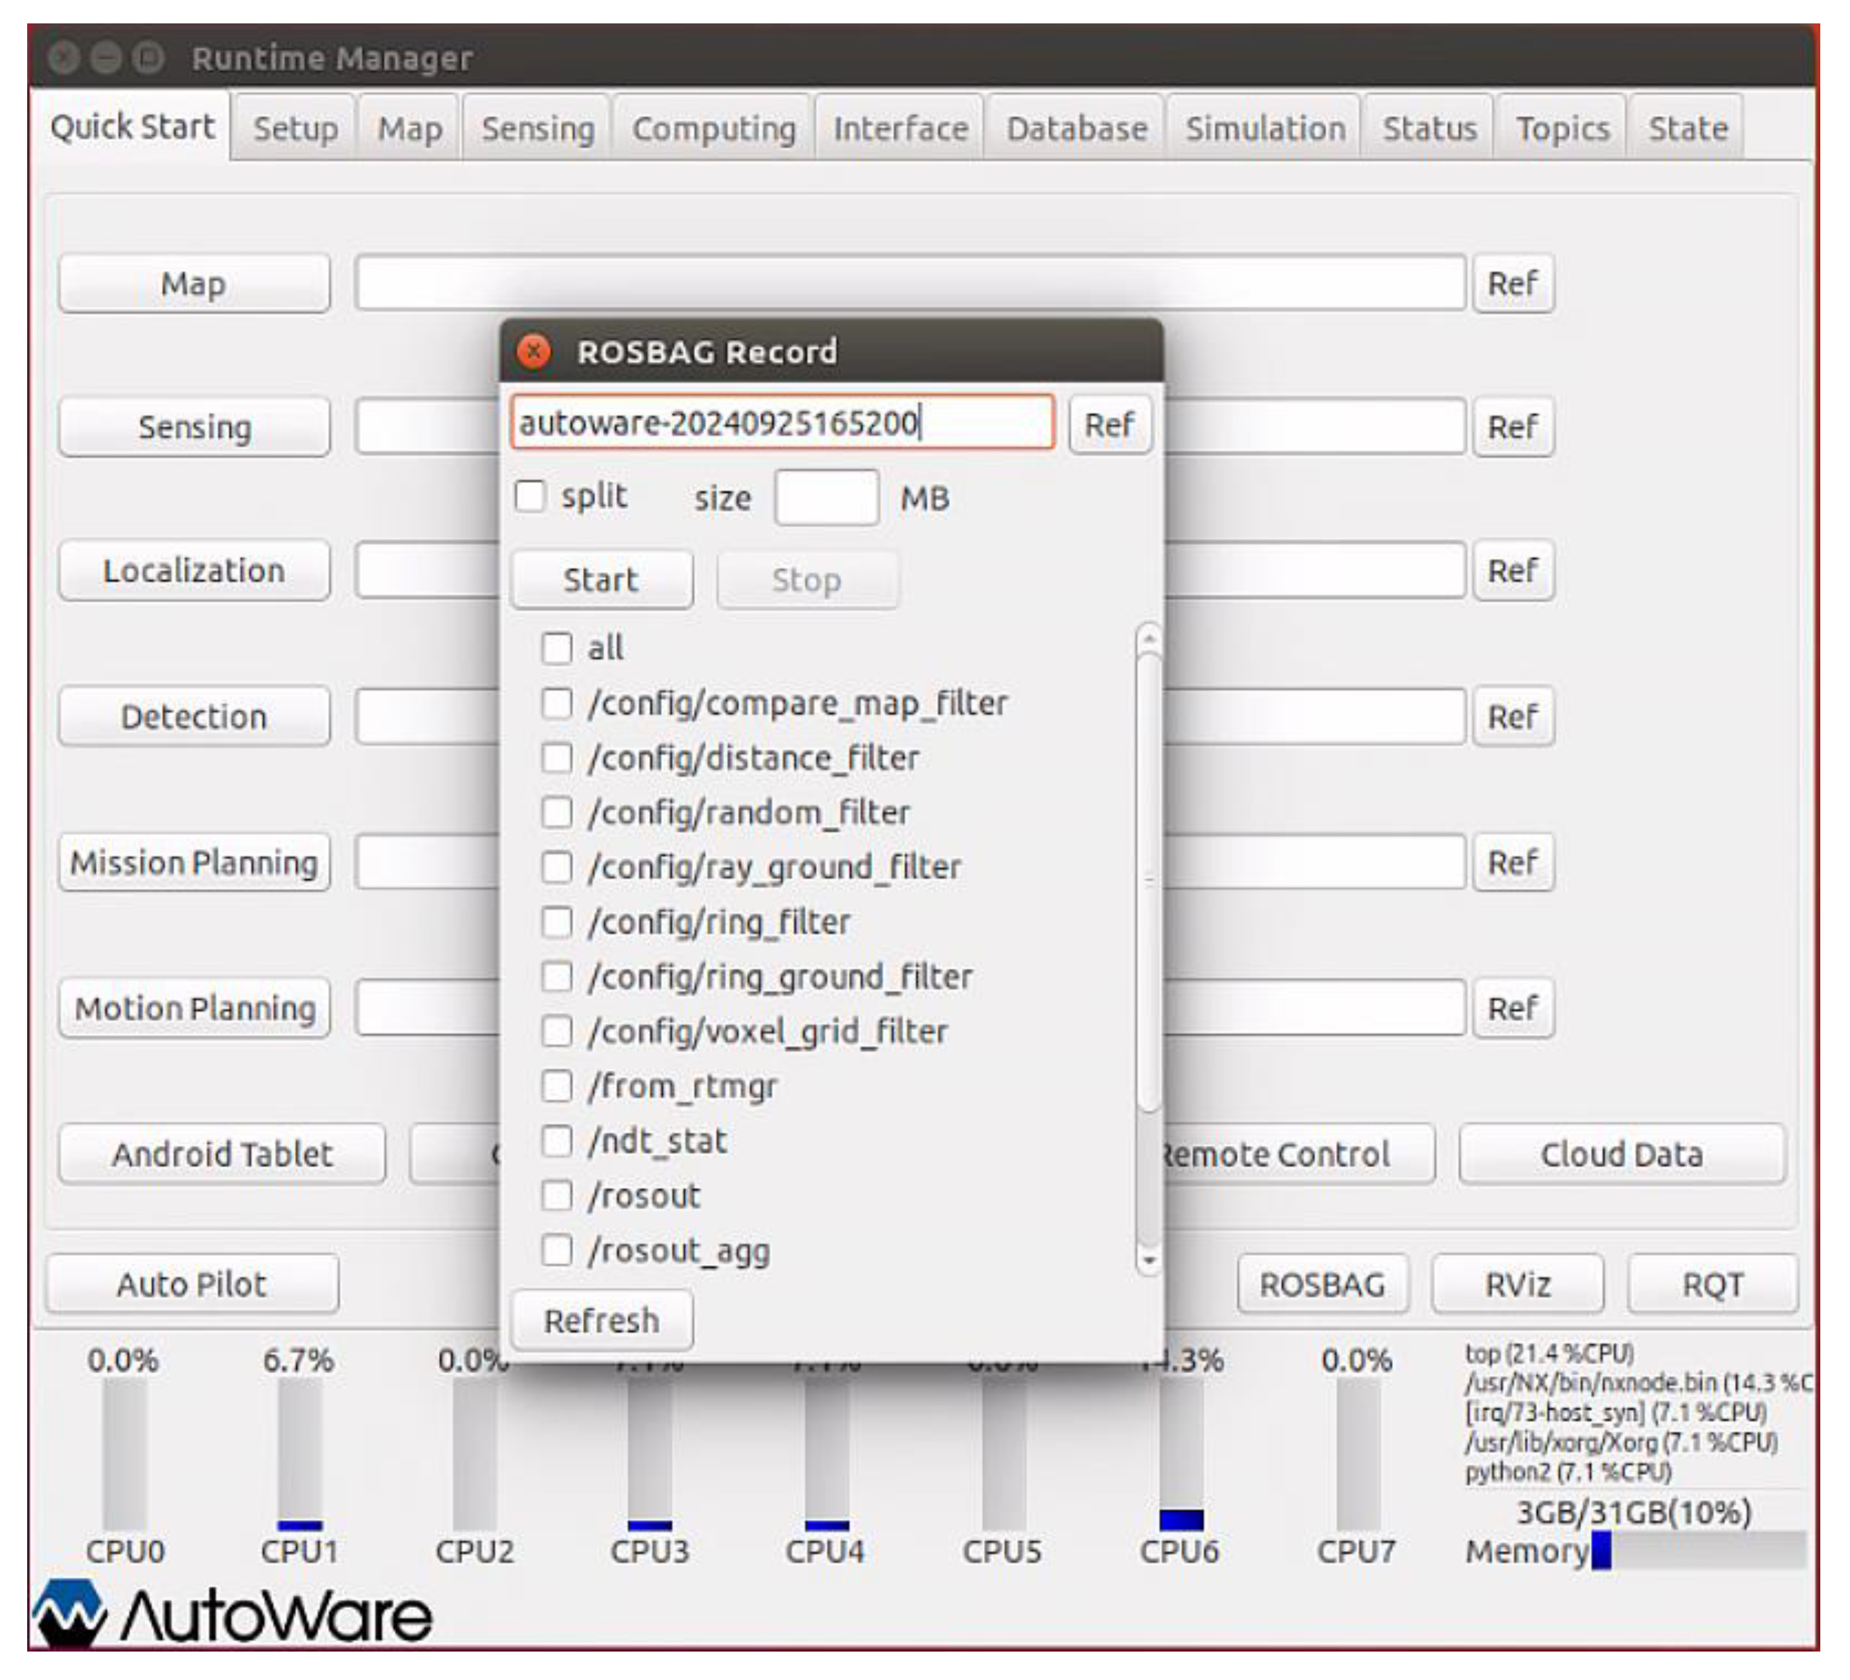This screenshot has width=1850, height=1680.
Task: Click the Refresh button for topics
Action: pos(601,1320)
